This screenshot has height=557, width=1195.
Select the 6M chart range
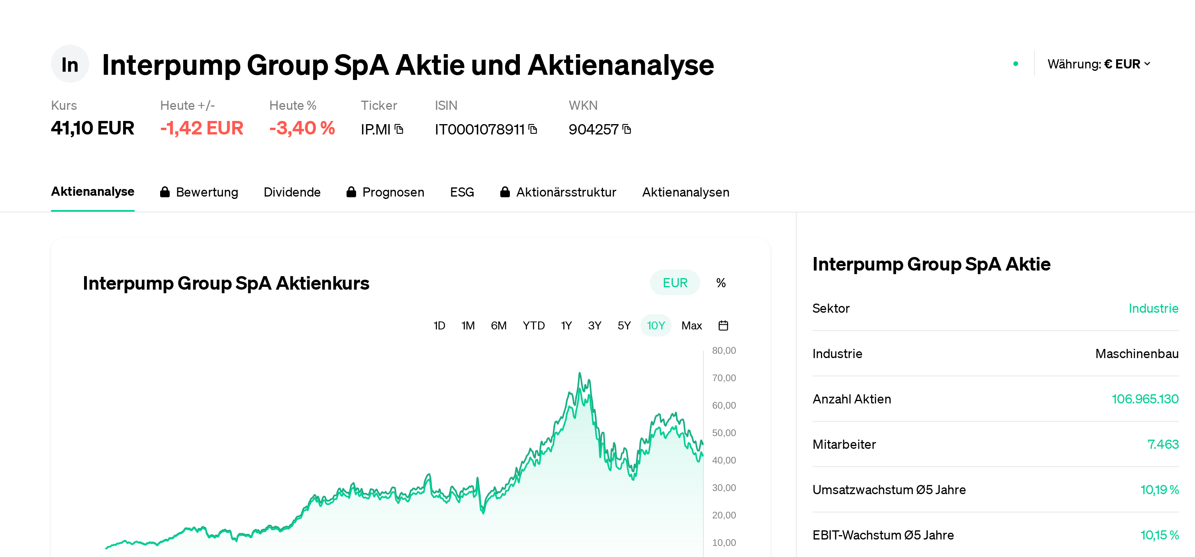coord(499,325)
